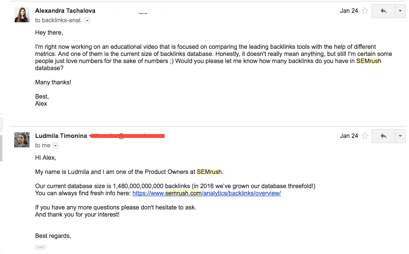
Task: Star Ludmila Timonina's reply email
Action: (365, 136)
